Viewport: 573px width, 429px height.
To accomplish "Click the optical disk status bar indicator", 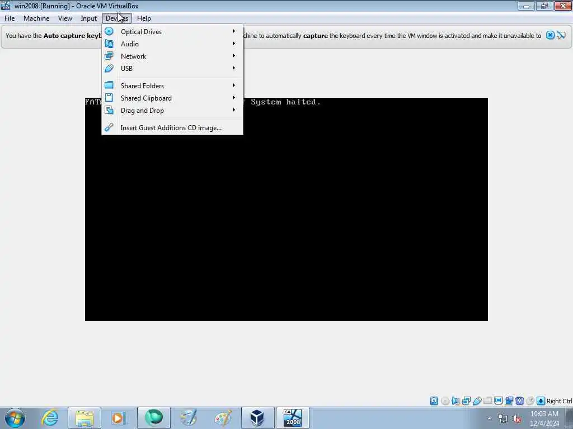I will 445,401.
